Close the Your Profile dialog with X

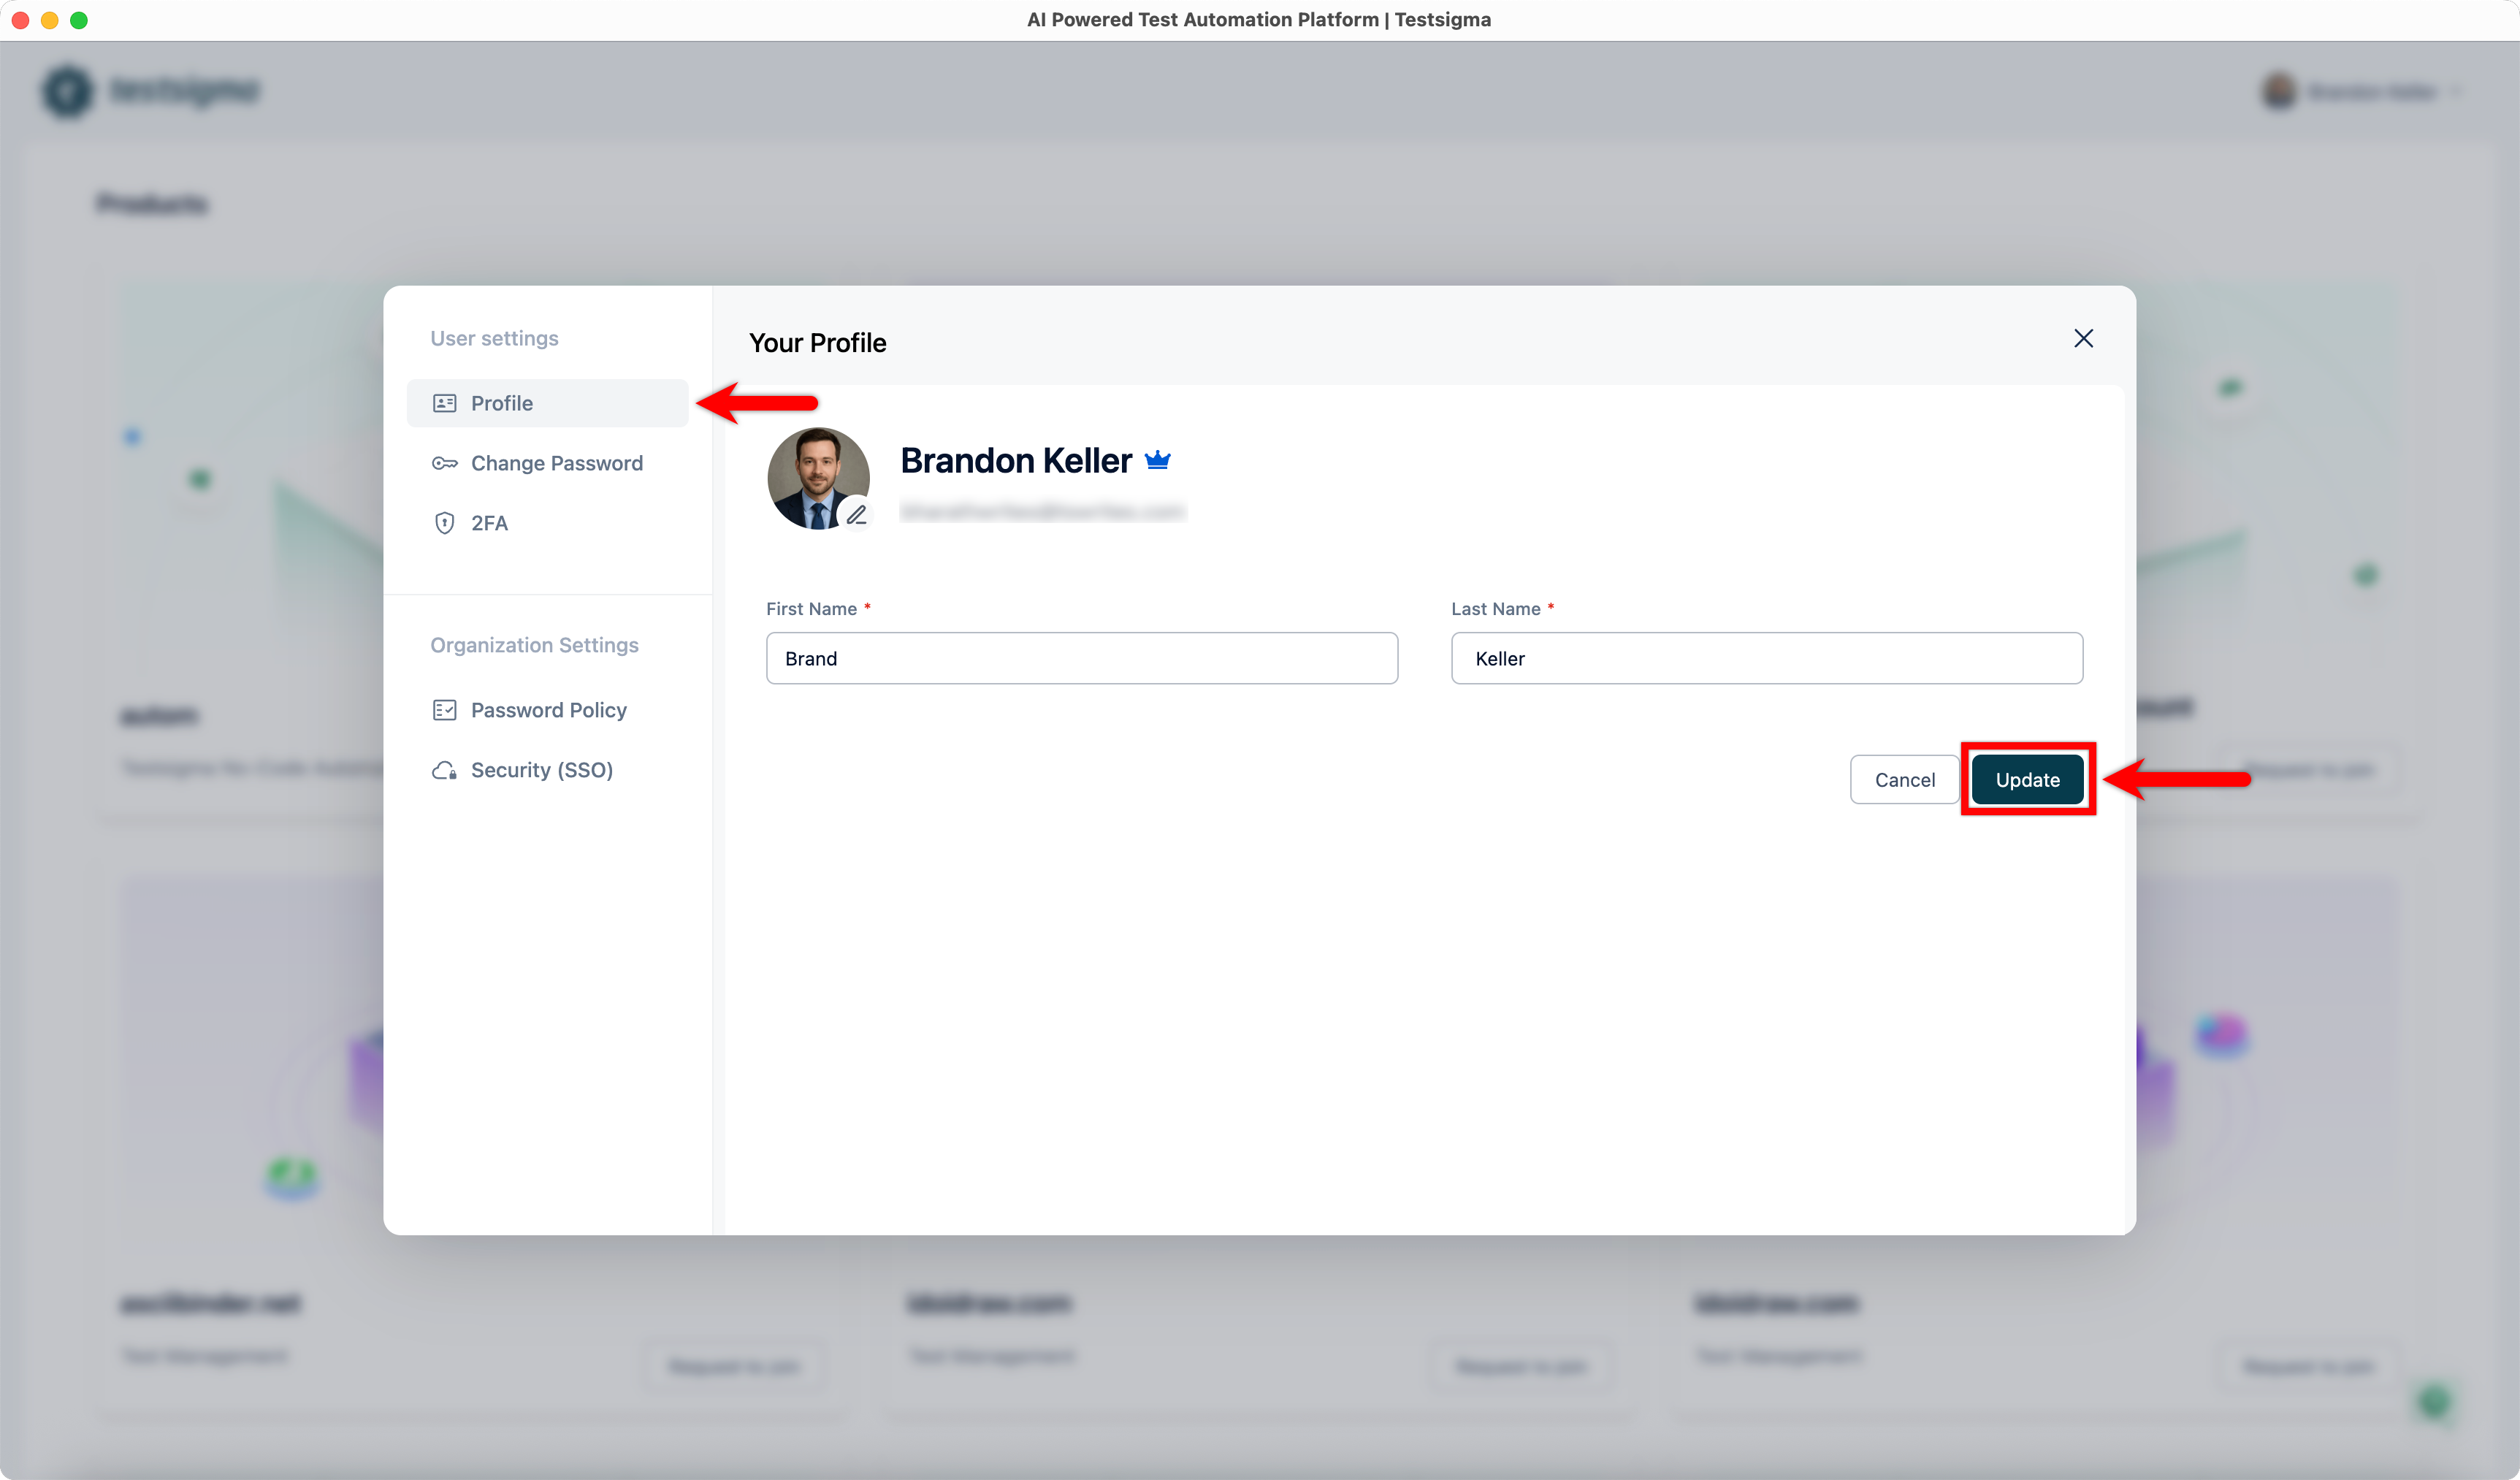[x=2083, y=339]
